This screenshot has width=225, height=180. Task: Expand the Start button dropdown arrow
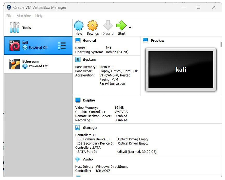[130, 27]
